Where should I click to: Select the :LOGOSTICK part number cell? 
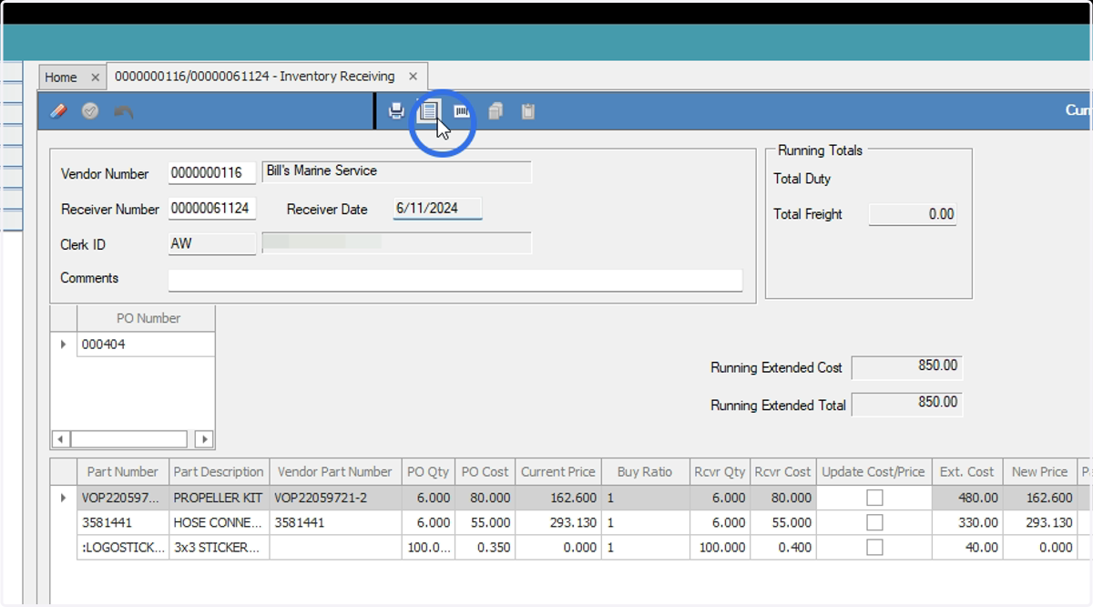[123, 547]
